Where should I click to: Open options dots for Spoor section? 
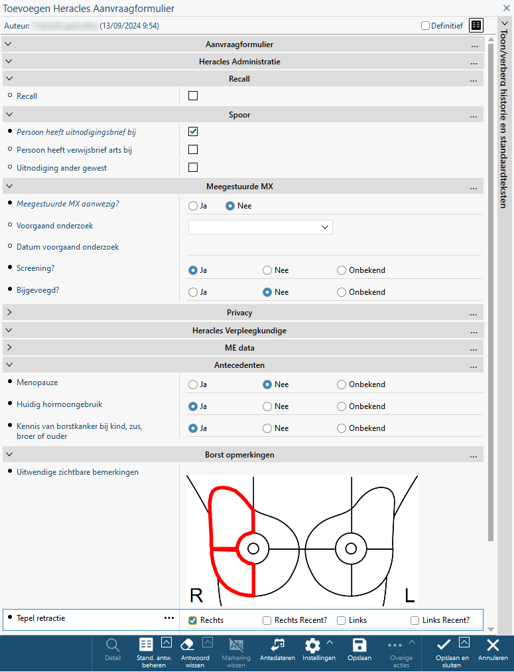(474, 116)
